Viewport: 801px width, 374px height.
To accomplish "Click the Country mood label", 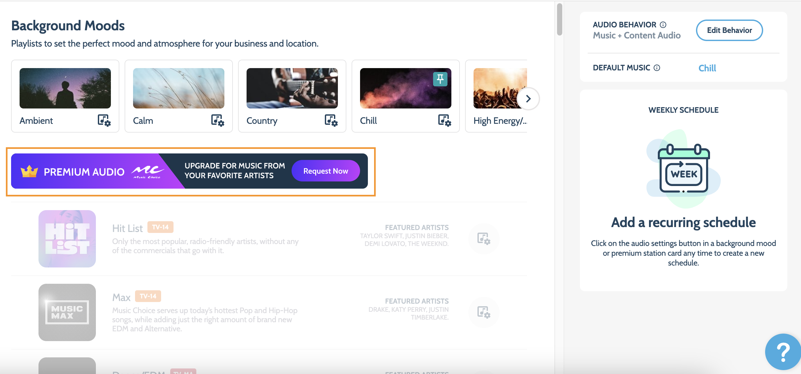I will coord(262,121).
